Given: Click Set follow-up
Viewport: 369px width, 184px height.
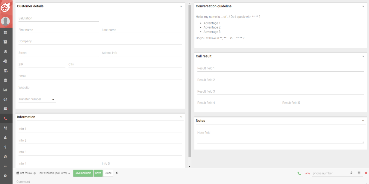Looking at the screenshot, I should pos(26,173).
